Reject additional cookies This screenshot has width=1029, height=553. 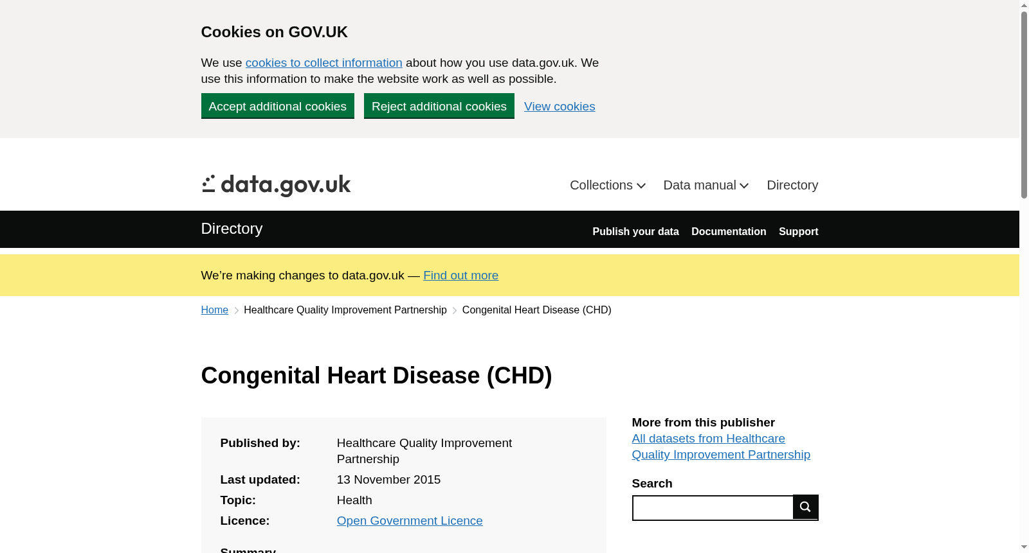point(439,106)
